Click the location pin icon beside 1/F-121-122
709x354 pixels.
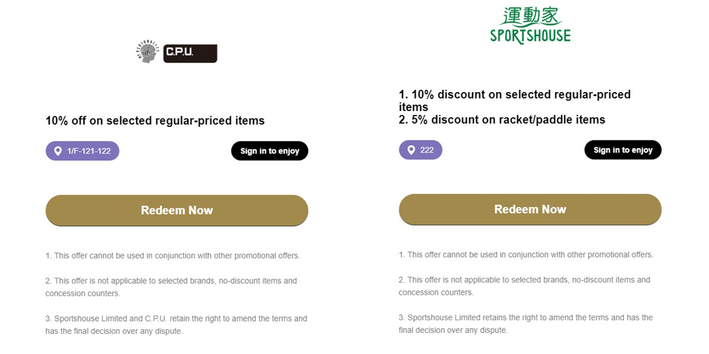(x=58, y=151)
